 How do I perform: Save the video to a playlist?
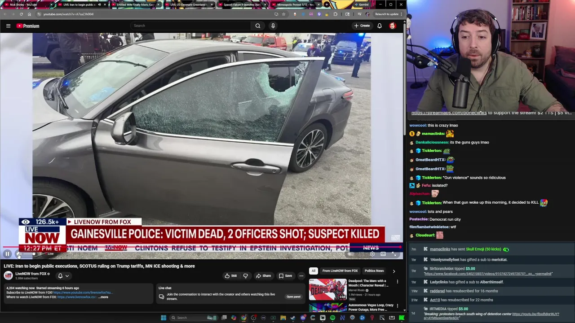coord(285,276)
